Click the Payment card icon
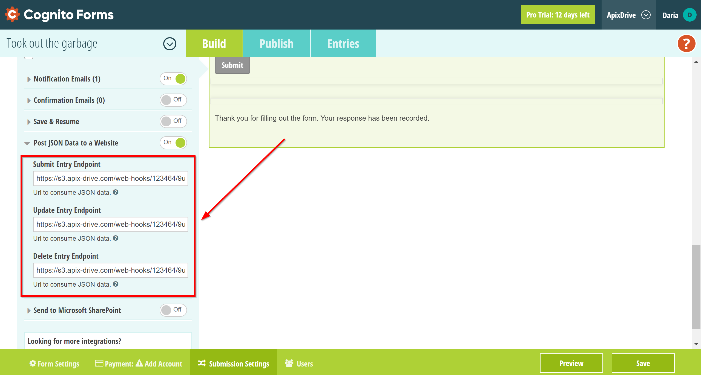 (x=99, y=363)
